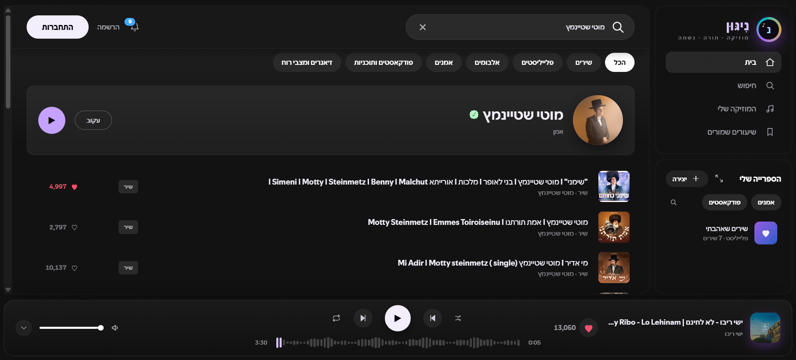
Task: Unlike the now-playing track with red heart
Action: [x=588, y=328]
